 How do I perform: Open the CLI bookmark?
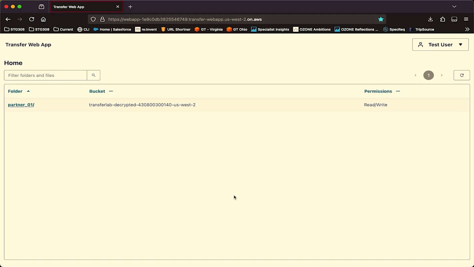tap(83, 29)
